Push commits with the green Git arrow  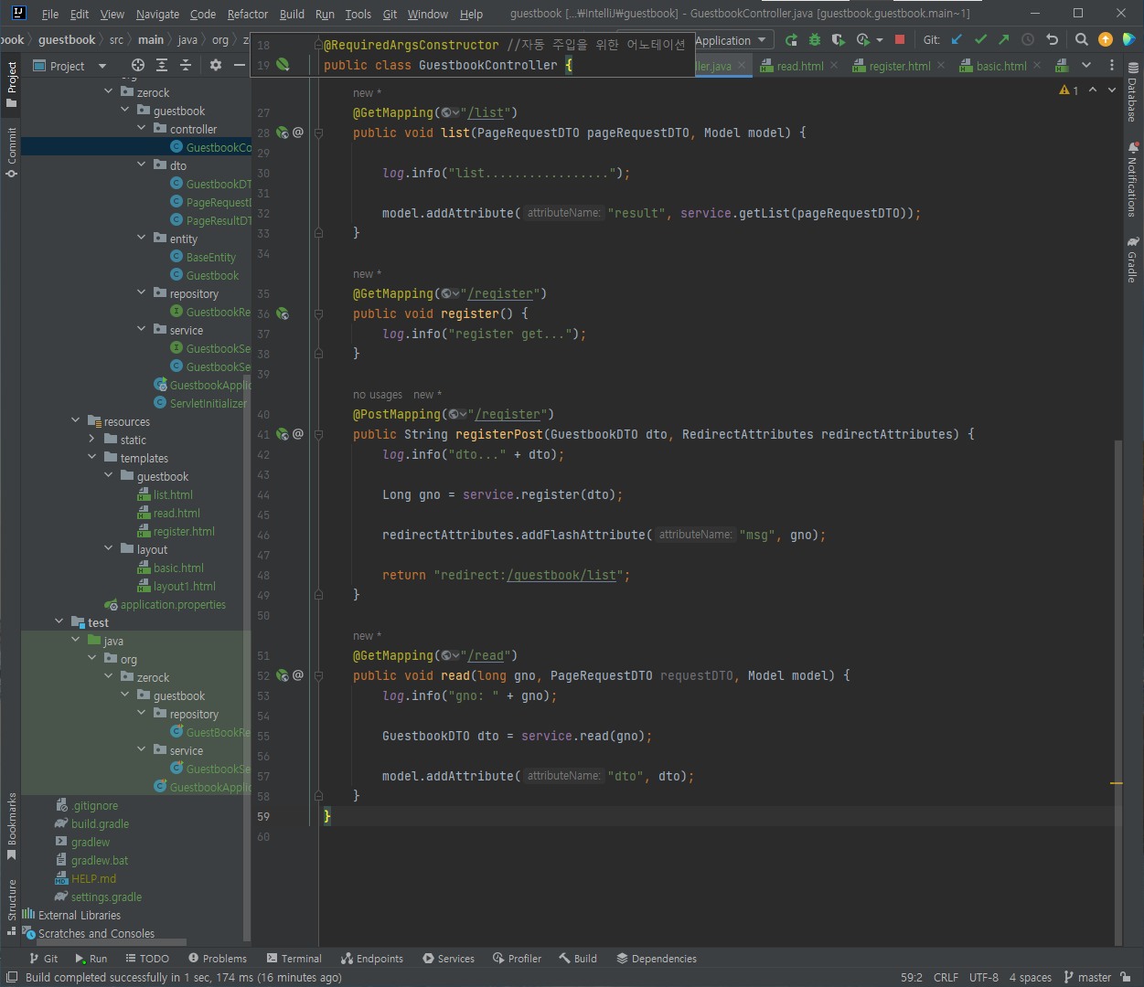coord(1004,39)
